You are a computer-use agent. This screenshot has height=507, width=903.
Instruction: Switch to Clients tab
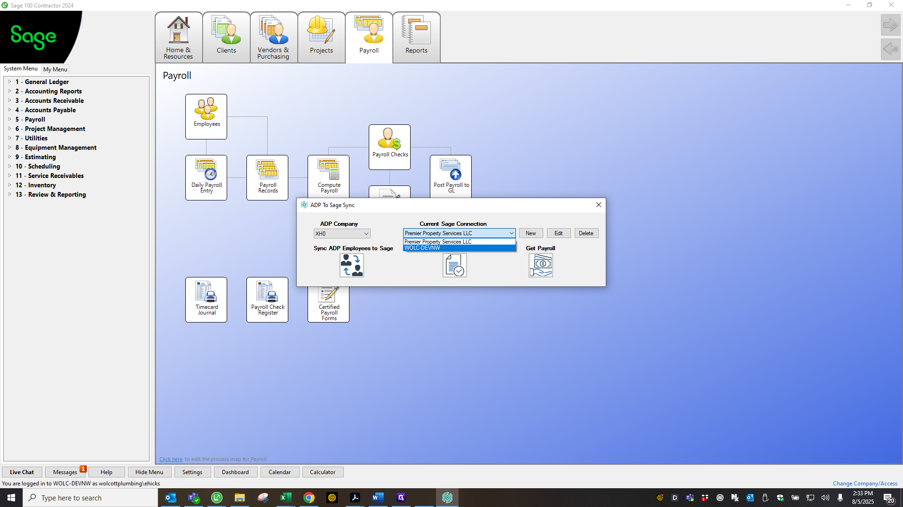point(226,38)
